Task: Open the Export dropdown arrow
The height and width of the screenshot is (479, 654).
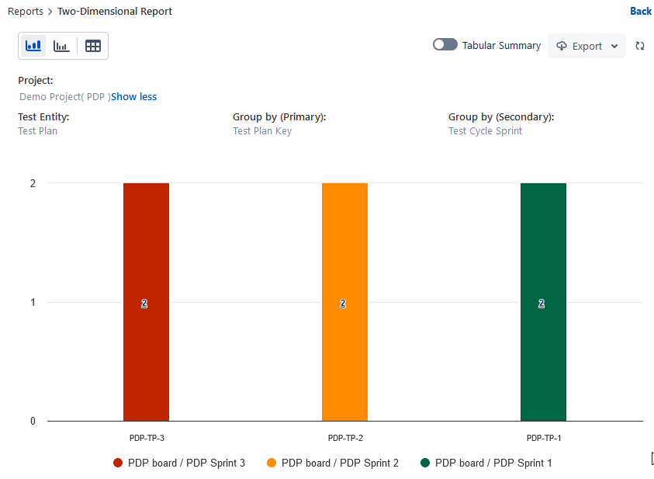Action: point(614,46)
